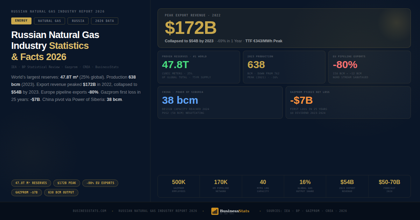Click the 2023 Production 638 card
Viewport: 420px width, 220px height.
pyautogui.click(x=284, y=67)
